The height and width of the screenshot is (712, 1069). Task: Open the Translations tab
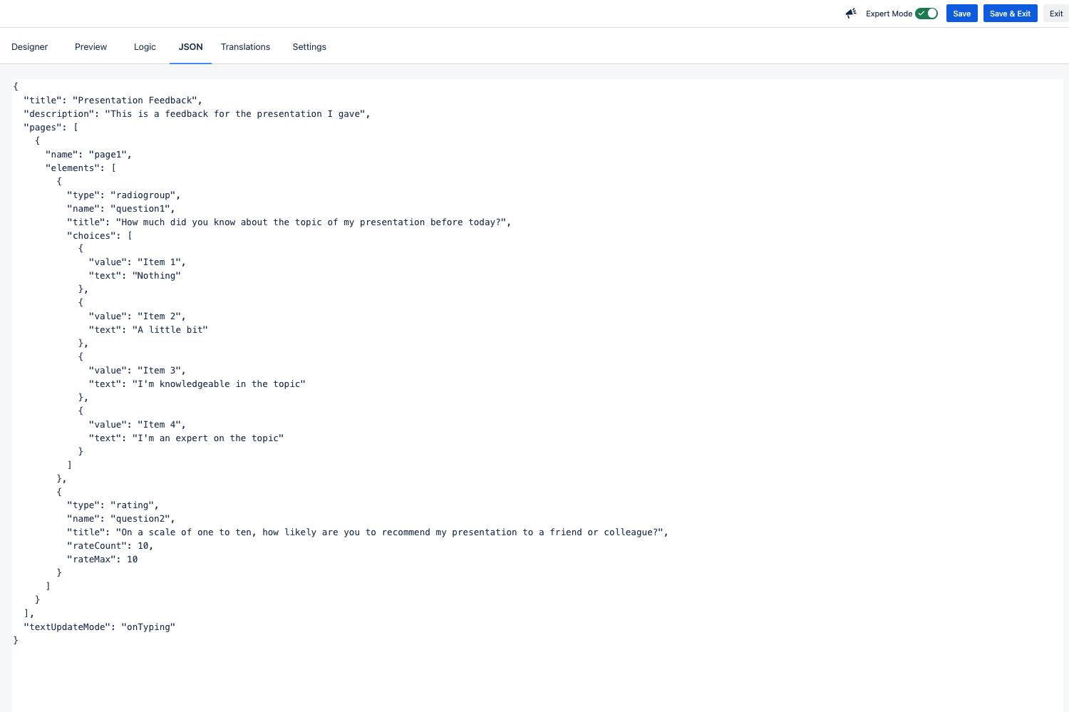(x=245, y=47)
